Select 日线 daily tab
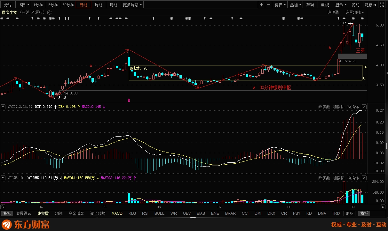388x231 pixels. tap(83, 5)
